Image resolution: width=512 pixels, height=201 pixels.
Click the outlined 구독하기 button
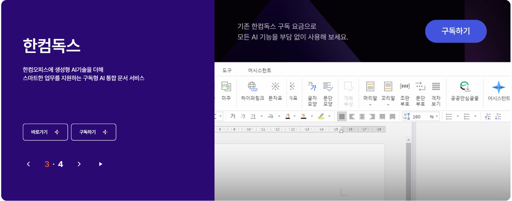pyautogui.click(x=93, y=132)
